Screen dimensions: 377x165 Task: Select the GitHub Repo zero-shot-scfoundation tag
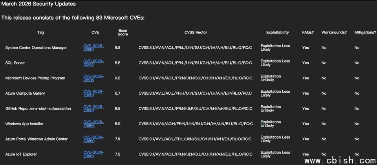(38, 108)
